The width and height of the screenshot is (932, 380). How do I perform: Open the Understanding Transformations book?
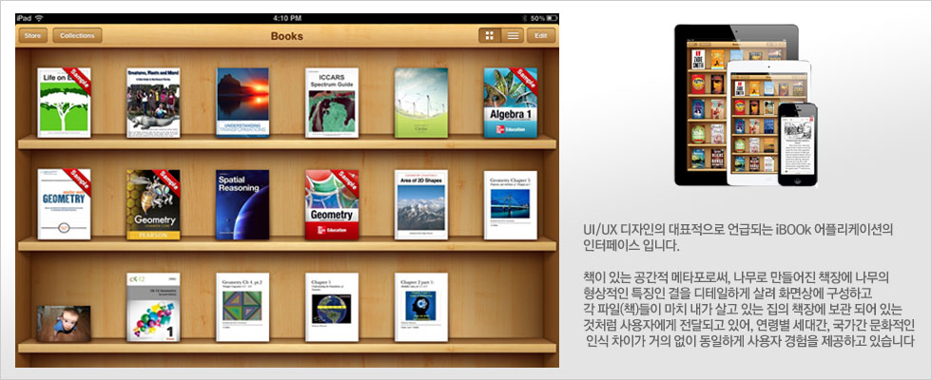[x=243, y=103]
